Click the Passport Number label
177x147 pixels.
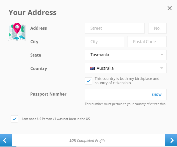click(48, 94)
